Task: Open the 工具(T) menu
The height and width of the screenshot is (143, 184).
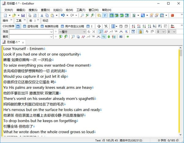Action: pyautogui.click(x=81, y=10)
